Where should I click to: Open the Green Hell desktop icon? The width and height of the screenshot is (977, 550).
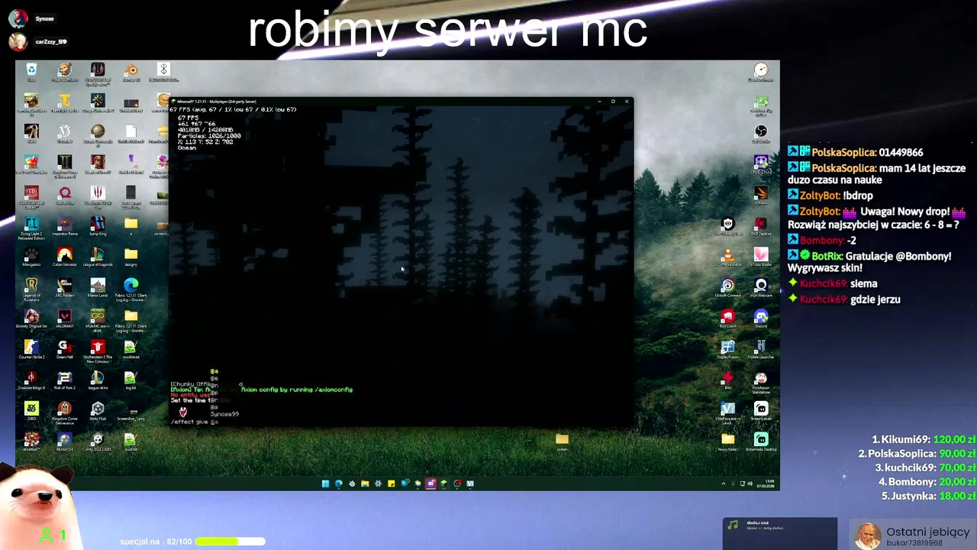coord(65,350)
